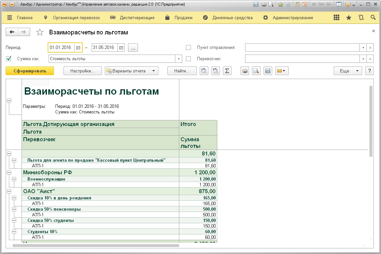Collapse the ОАО "Аист" group
This screenshot has width=381, height=254.
pyautogui.click(x=9, y=191)
